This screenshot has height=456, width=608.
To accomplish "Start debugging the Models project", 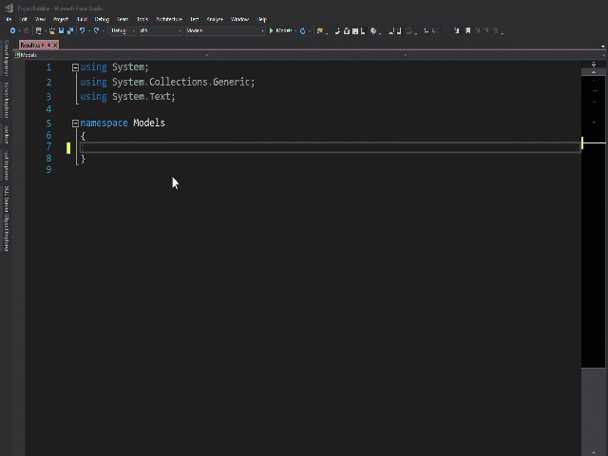I will point(281,30).
